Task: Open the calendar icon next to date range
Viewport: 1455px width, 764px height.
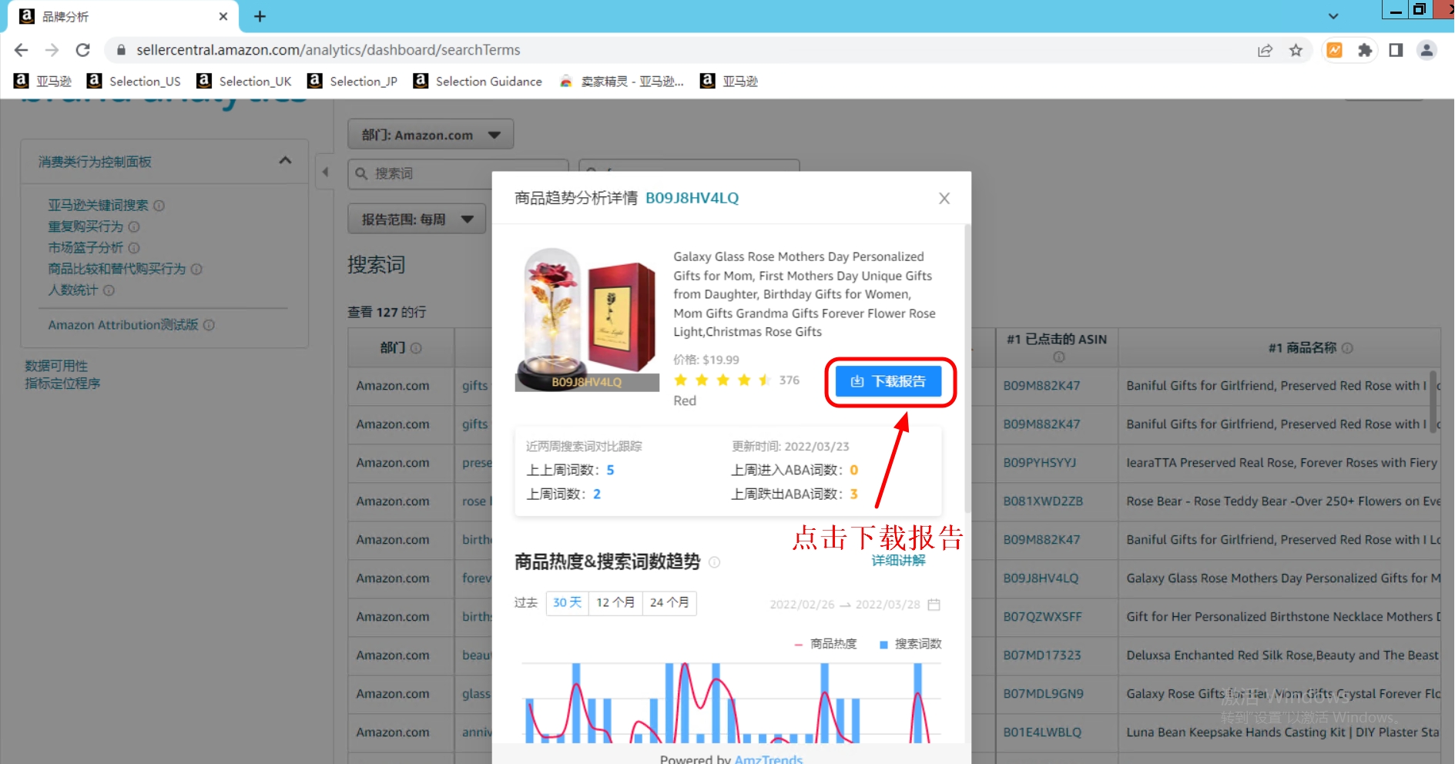Action: [x=934, y=605]
